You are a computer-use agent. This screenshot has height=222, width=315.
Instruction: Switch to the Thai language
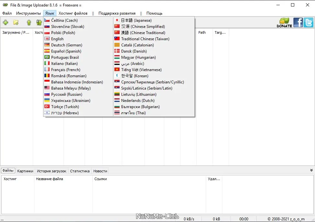(154, 113)
